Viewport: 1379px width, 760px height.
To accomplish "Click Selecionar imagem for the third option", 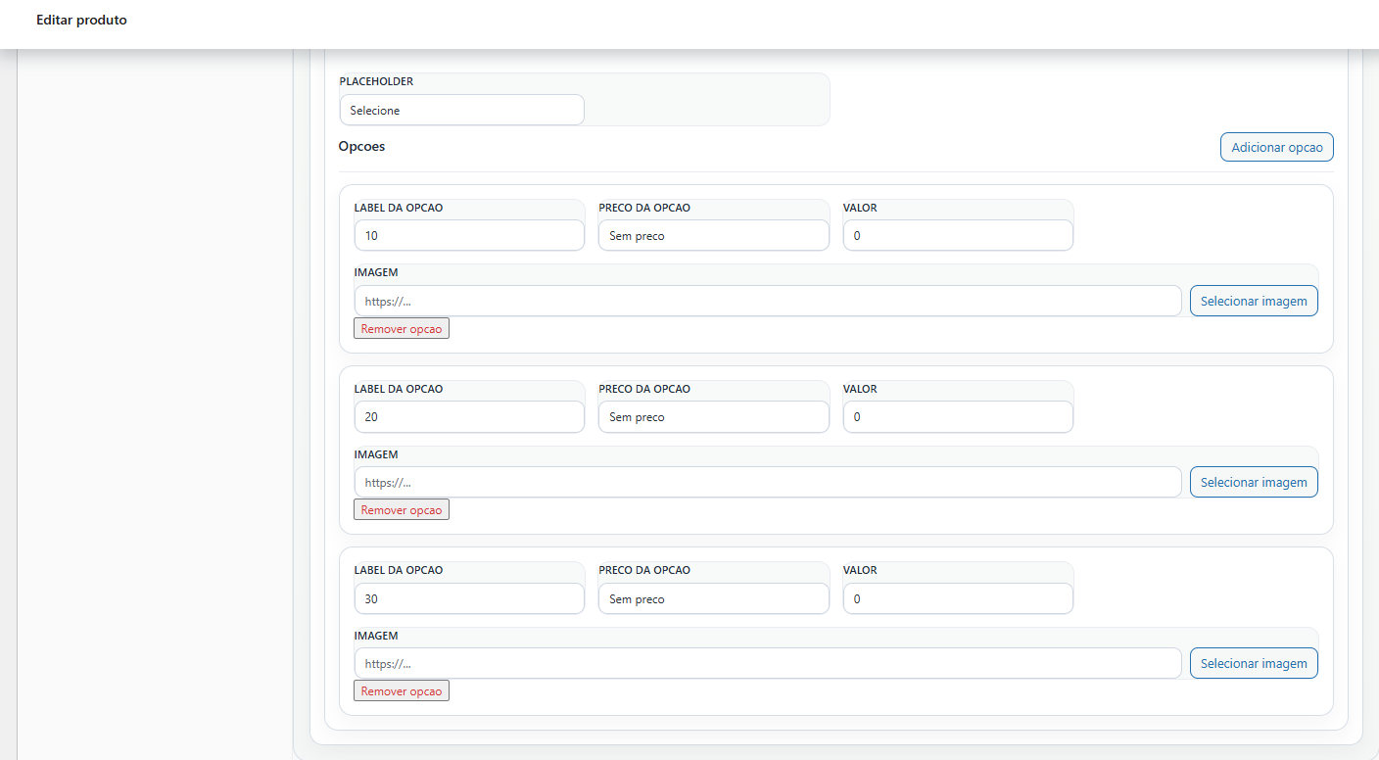I will [1254, 663].
